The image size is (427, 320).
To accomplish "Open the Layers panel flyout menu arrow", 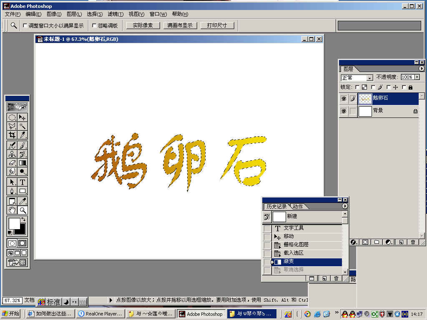I will click(x=422, y=69).
